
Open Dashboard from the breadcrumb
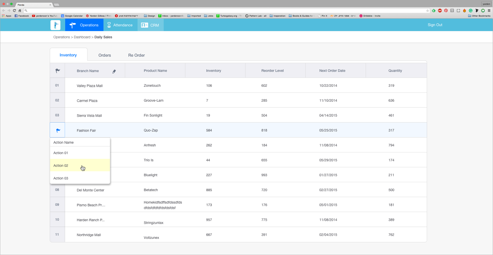pyautogui.click(x=82, y=37)
